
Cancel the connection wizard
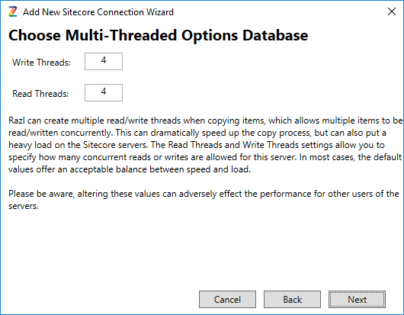(227, 300)
